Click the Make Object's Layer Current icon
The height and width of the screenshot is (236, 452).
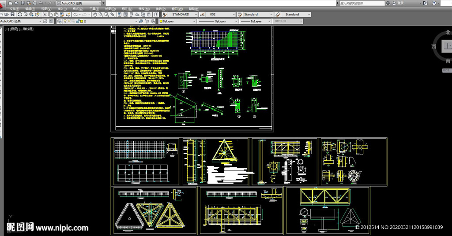[141, 21]
